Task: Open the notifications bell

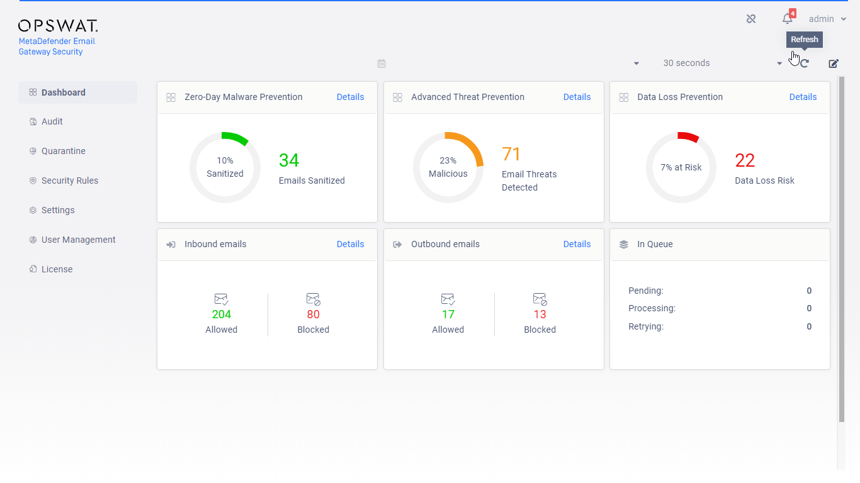Action: [787, 19]
